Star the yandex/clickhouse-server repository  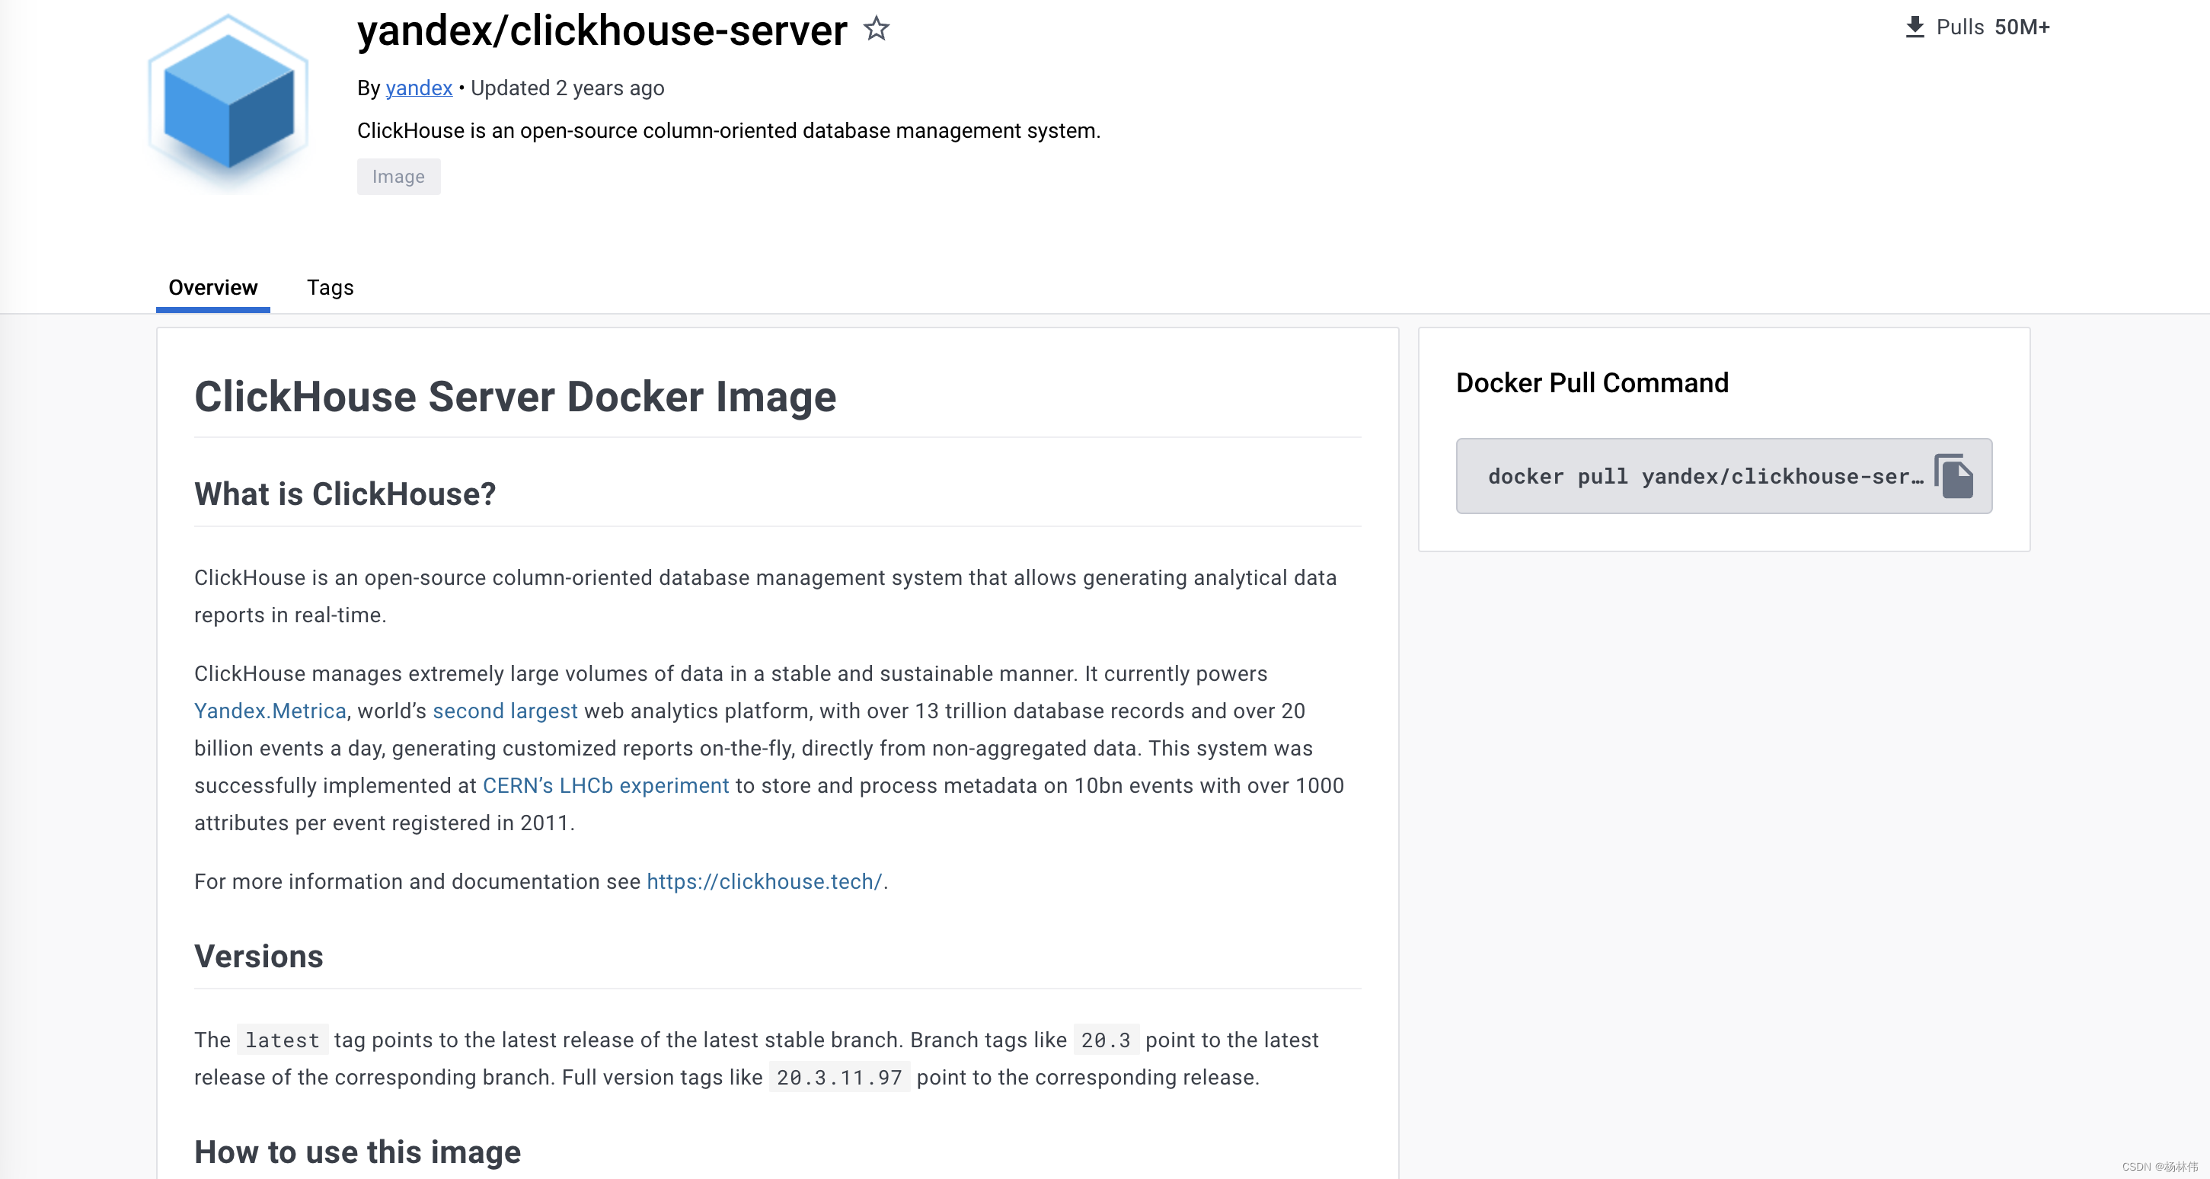coord(877,29)
